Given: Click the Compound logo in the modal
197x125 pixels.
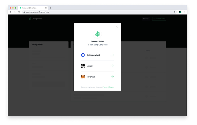Looking at the screenshot, I should pos(97,35).
